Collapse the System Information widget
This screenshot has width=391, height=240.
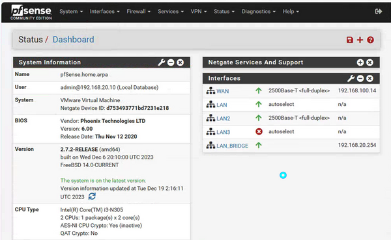[171, 62]
